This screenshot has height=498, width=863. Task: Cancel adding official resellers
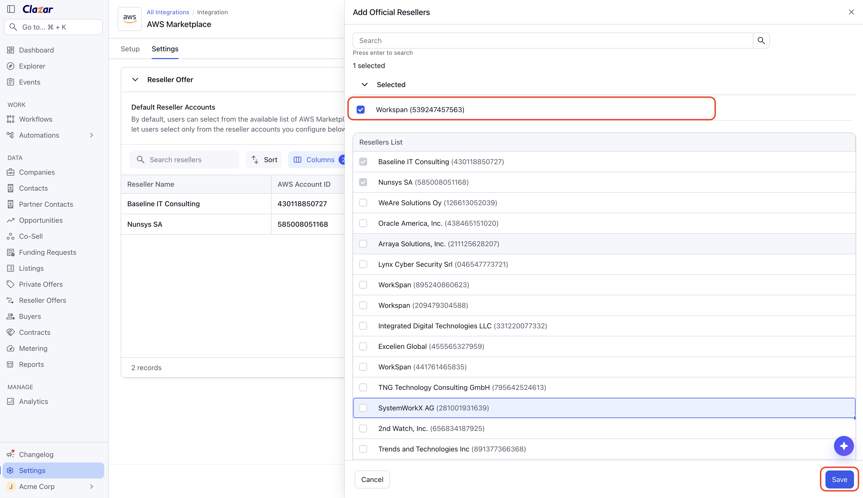[x=372, y=479]
